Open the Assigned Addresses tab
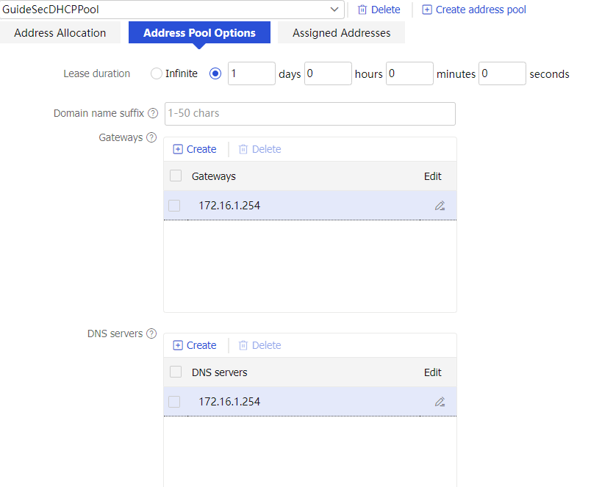Viewport: 602px width, 487px height. [341, 32]
